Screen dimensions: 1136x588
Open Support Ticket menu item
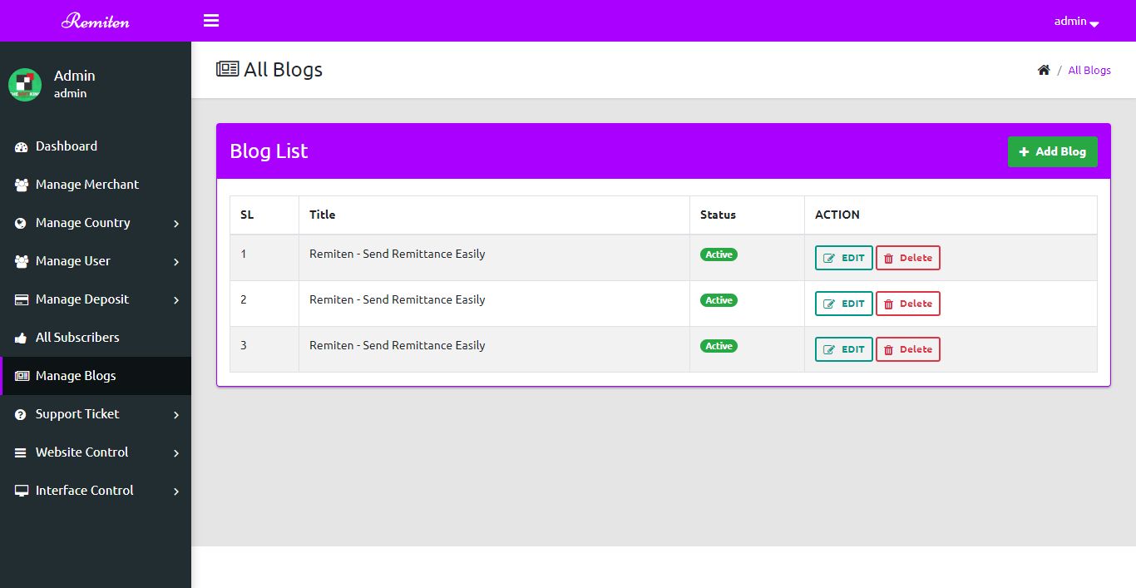[x=77, y=414]
